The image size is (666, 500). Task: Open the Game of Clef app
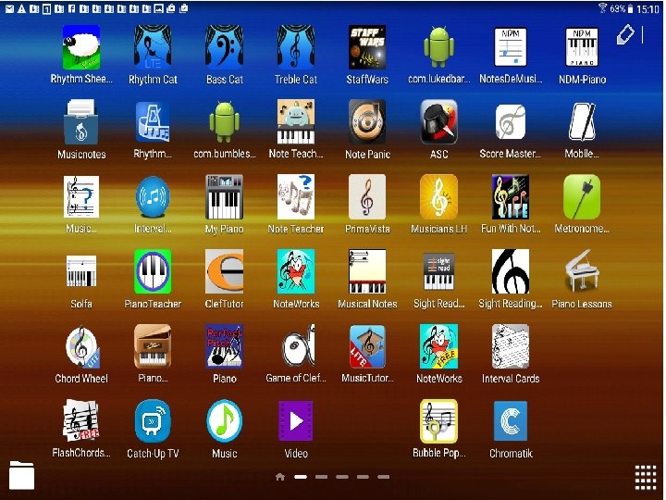[298, 347]
